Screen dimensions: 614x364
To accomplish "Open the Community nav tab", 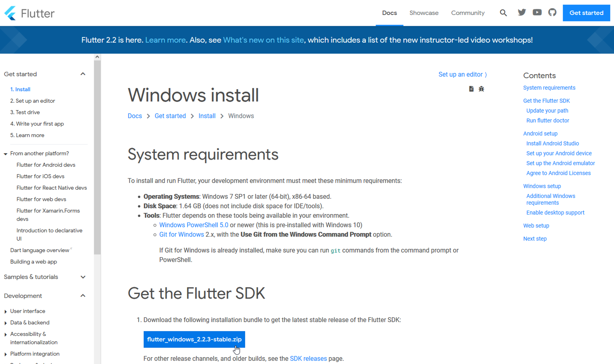I will (x=467, y=13).
